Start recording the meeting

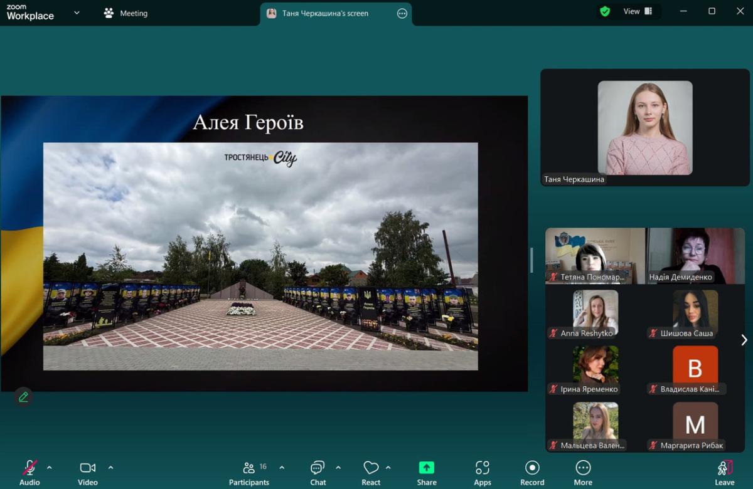click(532, 472)
